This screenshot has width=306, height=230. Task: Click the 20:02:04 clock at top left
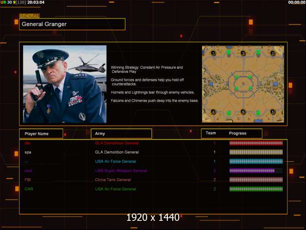coord(36,2)
